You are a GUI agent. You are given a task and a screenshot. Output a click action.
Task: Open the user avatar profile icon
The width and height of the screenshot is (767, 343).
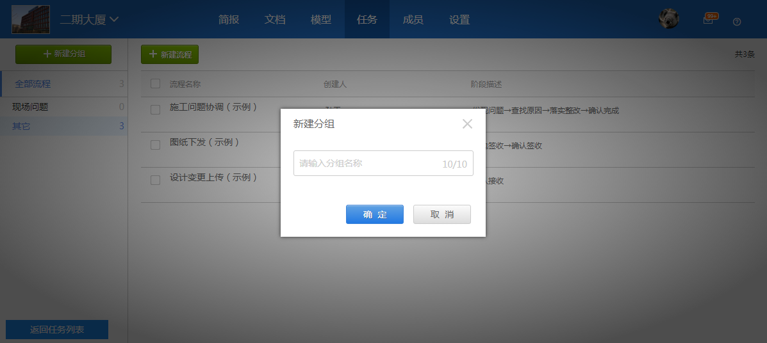(668, 19)
